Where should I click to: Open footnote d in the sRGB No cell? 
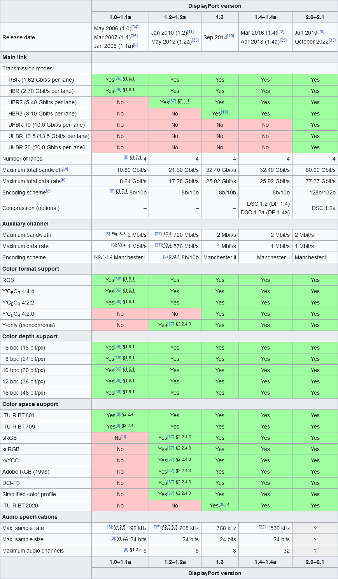(124, 437)
